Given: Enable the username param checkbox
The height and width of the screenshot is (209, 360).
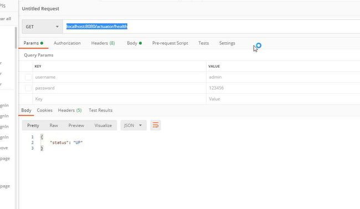Looking at the screenshot, I should (28, 77).
